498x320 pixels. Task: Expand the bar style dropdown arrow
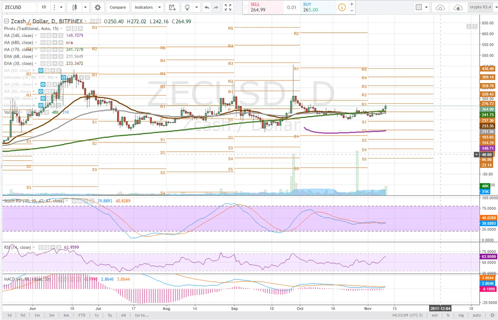point(85,7)
